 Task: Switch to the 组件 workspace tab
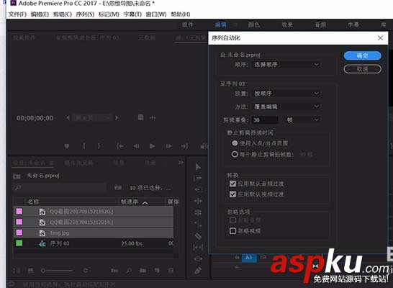click(x=187, y=24)
